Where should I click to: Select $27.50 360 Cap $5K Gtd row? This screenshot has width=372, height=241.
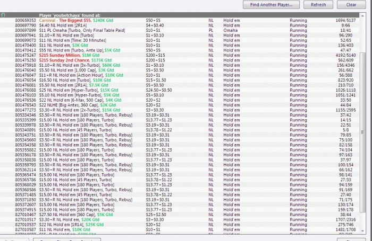click(x=180, y=215)
